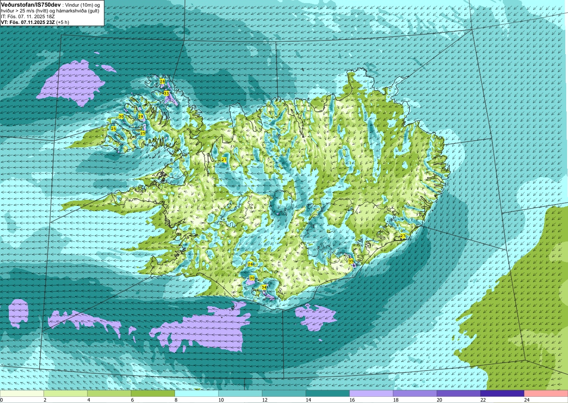Click the 18–20 m/s purple legend swatch
The image size is (568, 403).
pos(415,394)
